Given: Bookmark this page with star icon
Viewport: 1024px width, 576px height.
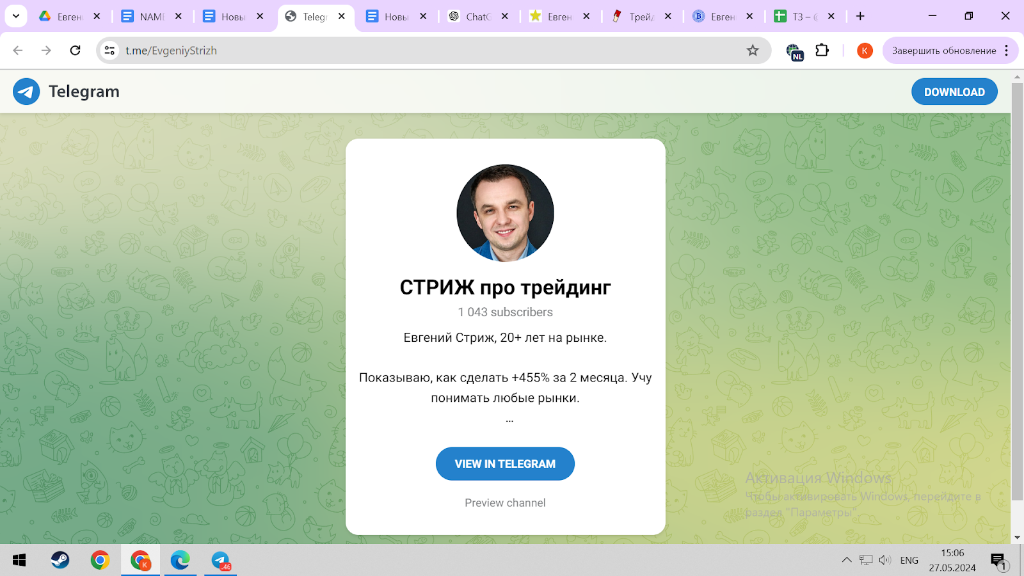Looking at the screenshot, I should (x=753, y=51).
